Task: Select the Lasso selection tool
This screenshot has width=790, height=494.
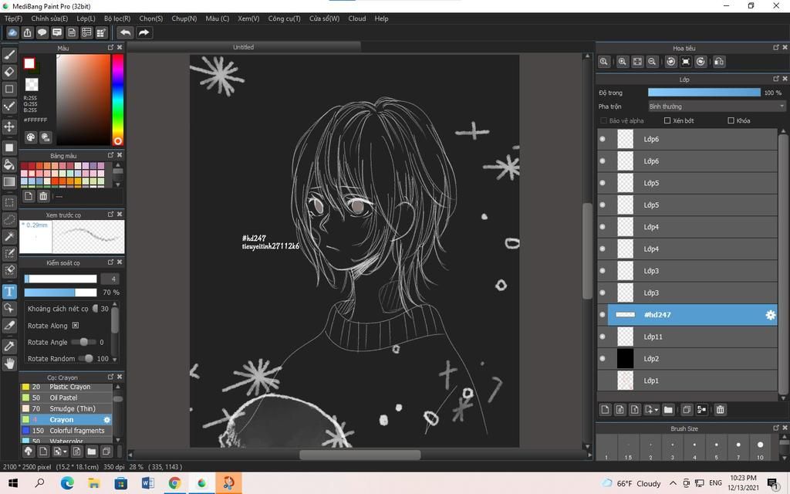Action: (x=9, y=220)
